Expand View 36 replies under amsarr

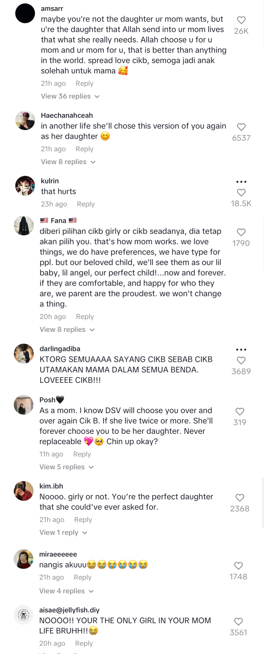tap(70, 96)
